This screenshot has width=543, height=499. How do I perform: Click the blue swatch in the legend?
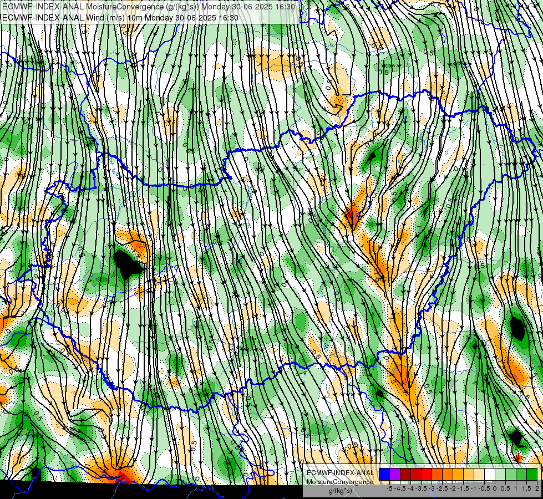(384, 474)
